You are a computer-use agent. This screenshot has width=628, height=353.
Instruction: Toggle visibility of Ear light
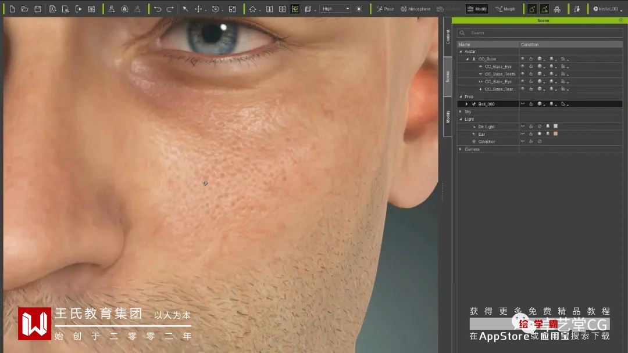pyautogui.click(x=523, y=134)
